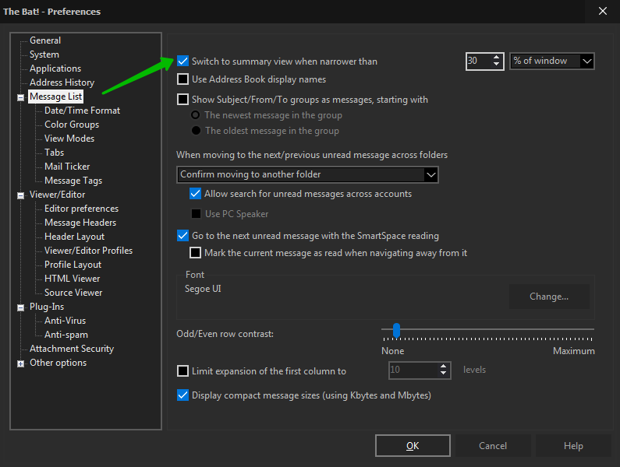Open Profile Layout settings

click(73, 265)
